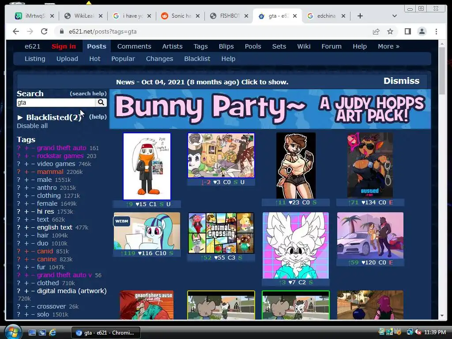Open the blacklist help link
The width and height of the screenshot is (452, 339).
point(98,117)
